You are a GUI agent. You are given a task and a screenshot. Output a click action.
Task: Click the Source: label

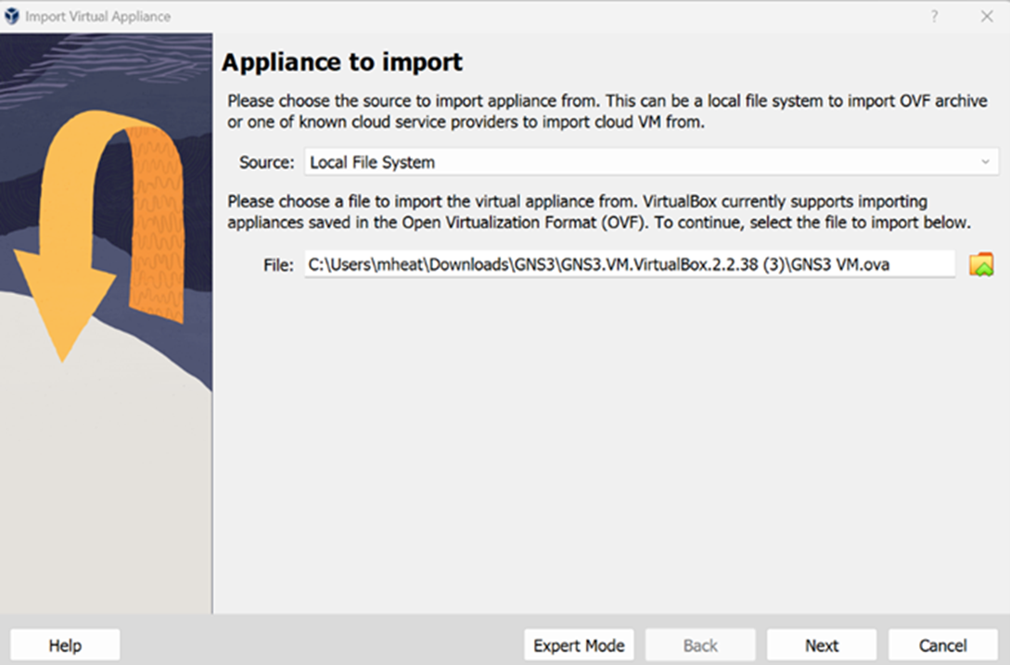(x=267, y=162)
